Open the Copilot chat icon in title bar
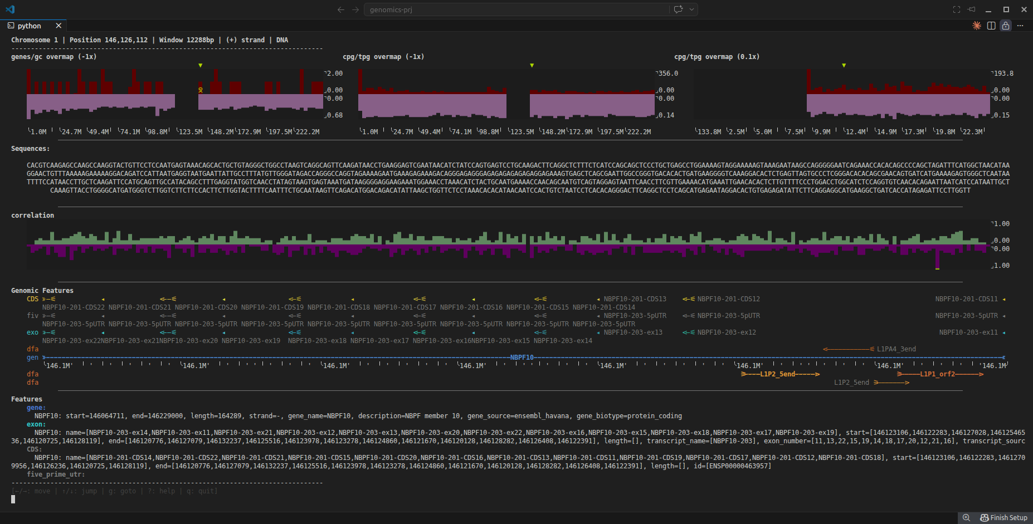 pyautogui.click(x=678, y=9)
